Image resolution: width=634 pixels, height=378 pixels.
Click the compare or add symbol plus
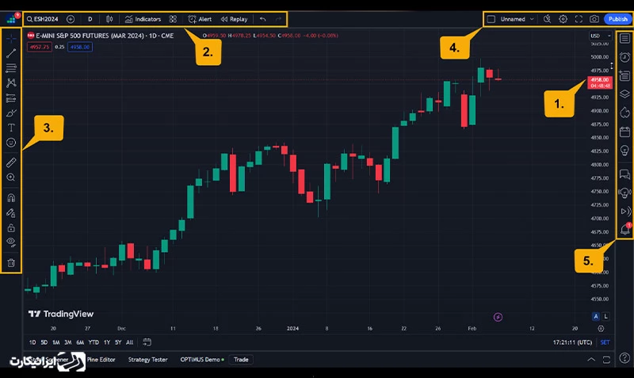pos(71,19)
